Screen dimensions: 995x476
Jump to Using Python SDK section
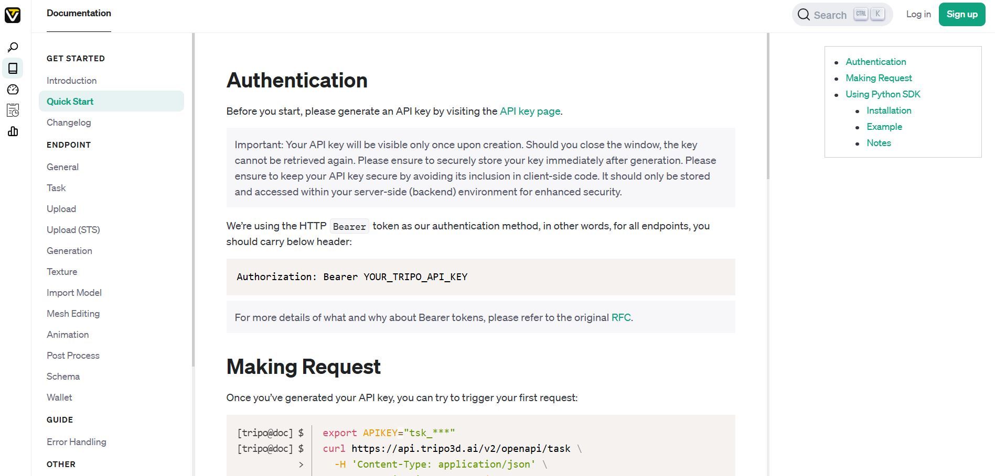[x=883, y=94]
